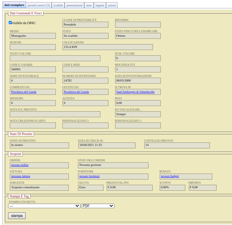Select the 'Nota sul prestito' field
This screenshot has height=225, width=232.
pos(55,114)
